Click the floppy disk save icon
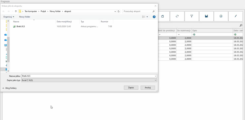Image resolution: width=245 pixels, height=120 pixels. coord(206,16)
